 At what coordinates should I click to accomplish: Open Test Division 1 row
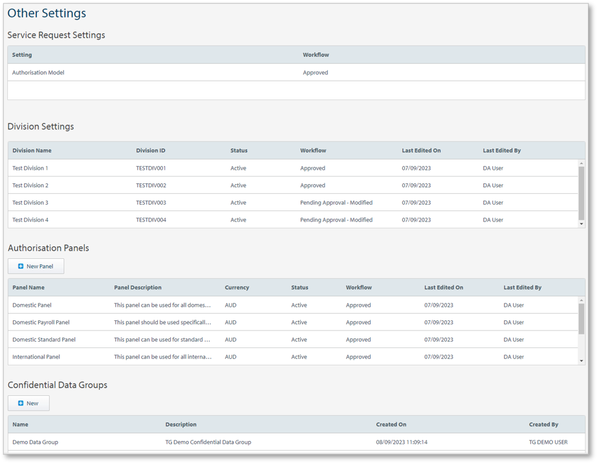[x=30, y=168]
